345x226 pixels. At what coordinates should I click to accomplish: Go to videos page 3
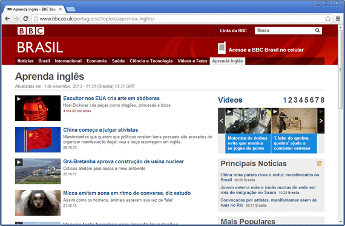coord(295,100)
